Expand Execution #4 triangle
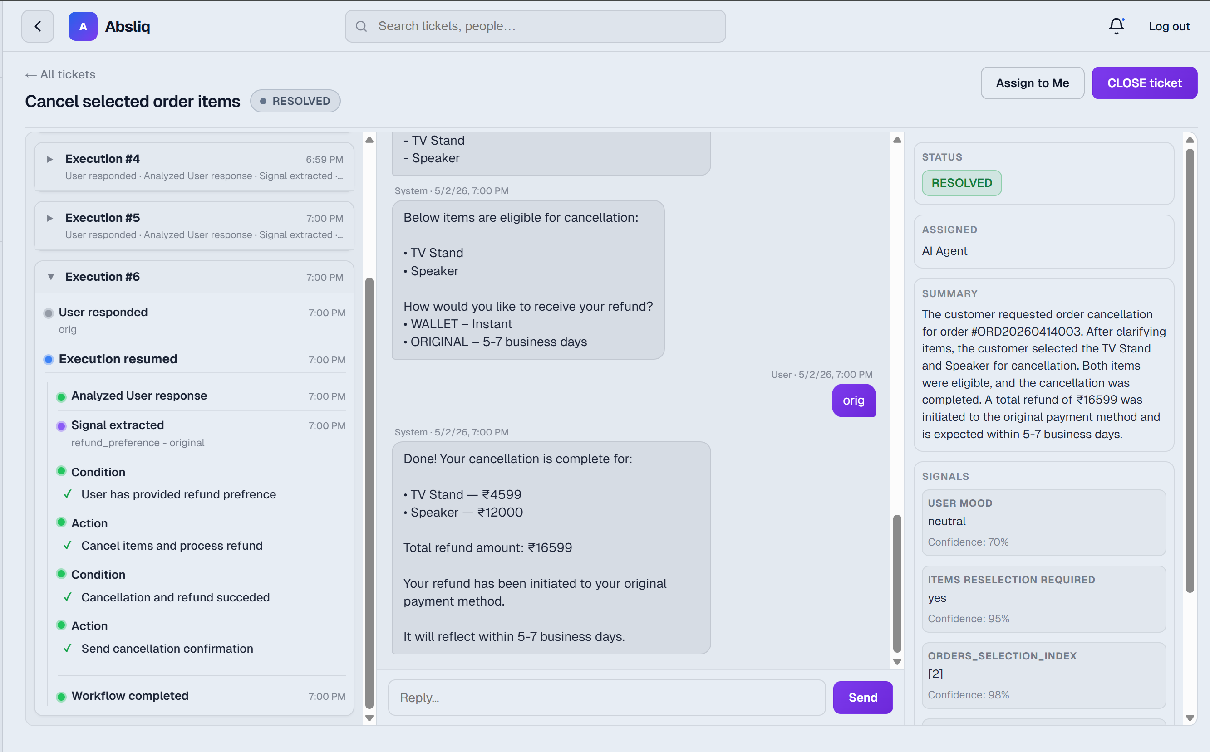Image resolution: width=1210 pixels, height=752 pixels. tap(50, 159)
